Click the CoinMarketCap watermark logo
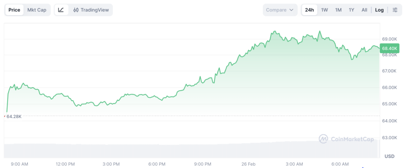 tap(347, 139)
